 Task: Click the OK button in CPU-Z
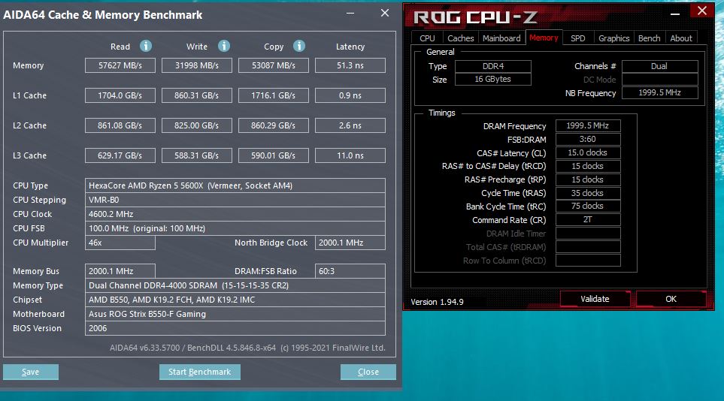671,299
